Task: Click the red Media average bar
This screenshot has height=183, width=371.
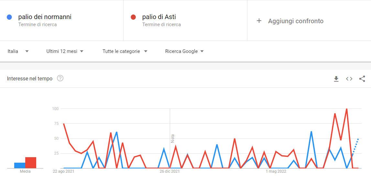Action: pyautogui.click(x=31, y=163)
